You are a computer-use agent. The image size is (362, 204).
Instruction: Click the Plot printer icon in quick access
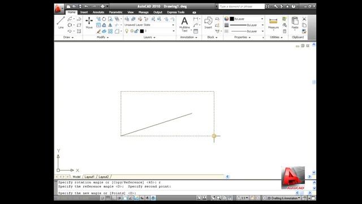(102, 6)
